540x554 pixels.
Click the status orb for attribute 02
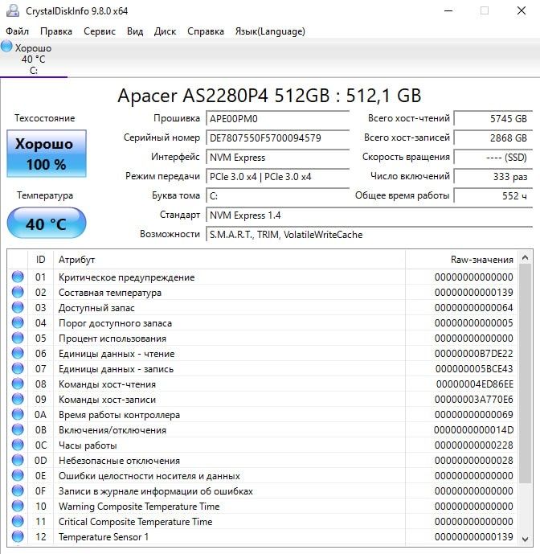[18, 292]
